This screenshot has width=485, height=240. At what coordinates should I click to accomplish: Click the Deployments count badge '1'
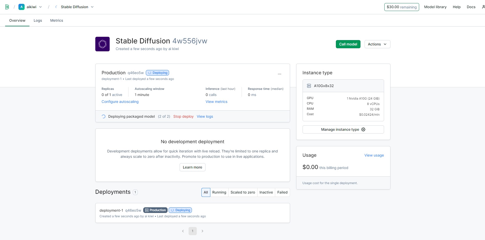[135, 192]
